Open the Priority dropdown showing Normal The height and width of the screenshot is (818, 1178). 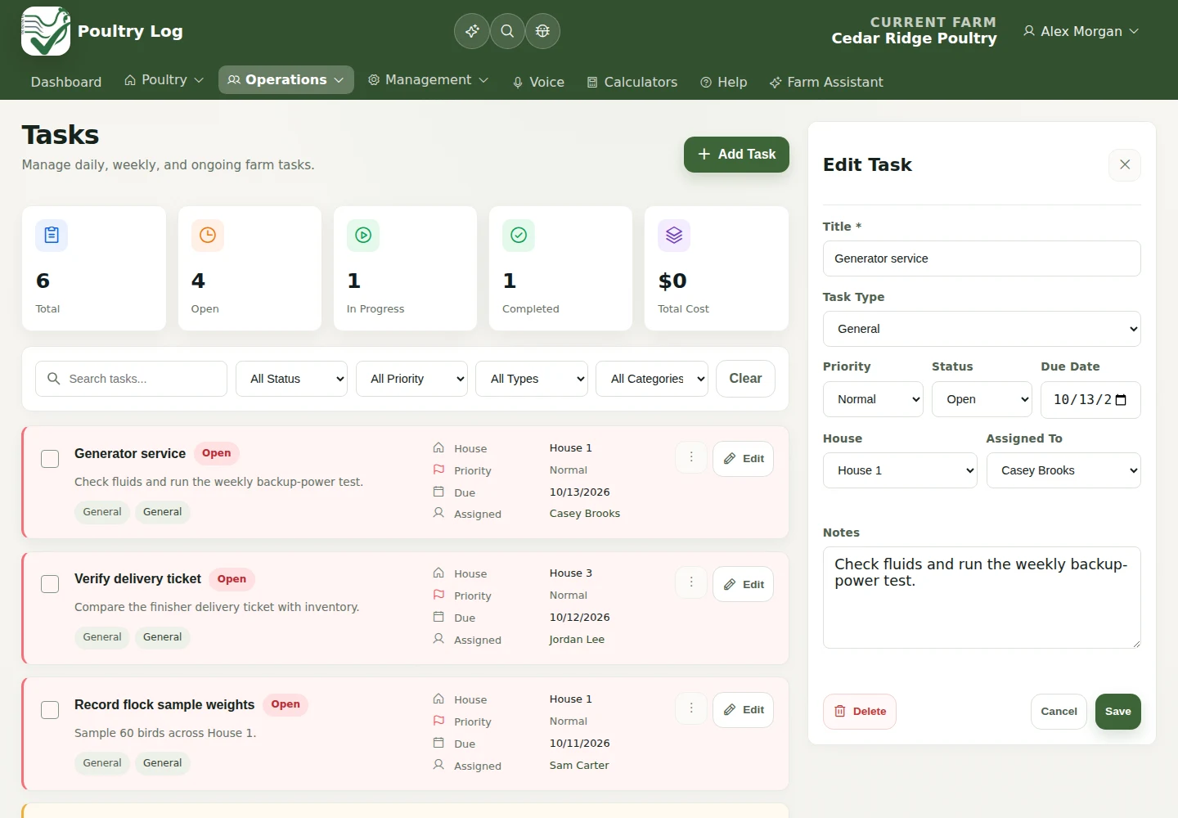click(x=873, y=399)
